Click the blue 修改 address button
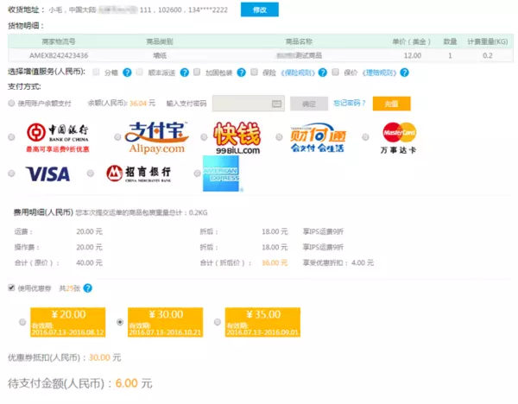Viewport: 518px width, 404px height. pos(259,9)
